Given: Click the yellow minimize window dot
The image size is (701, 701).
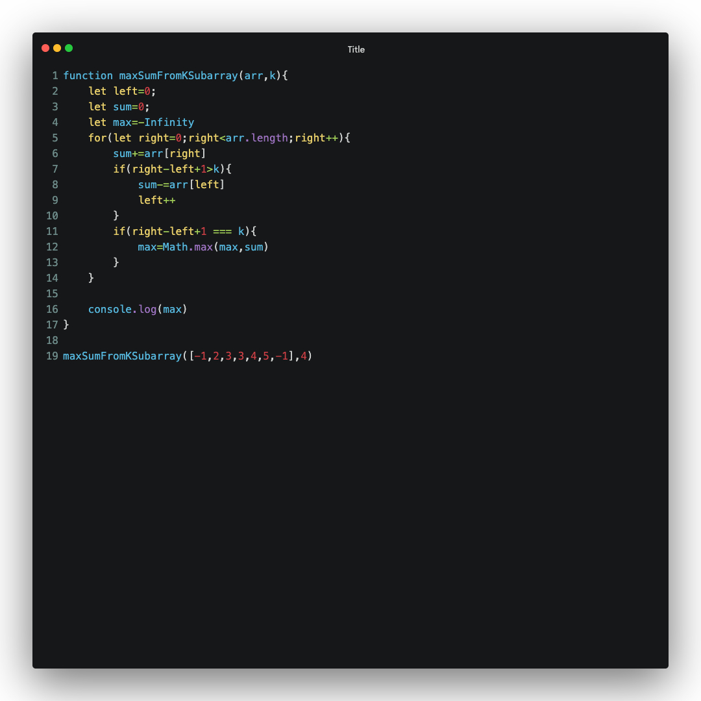Looking at the screenshot, I should [56, 48].
